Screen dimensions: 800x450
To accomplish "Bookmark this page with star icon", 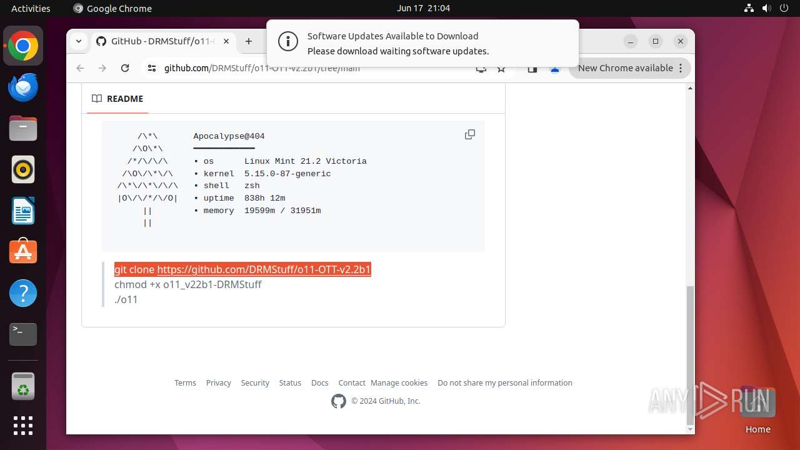I will [x=501, y=68].
